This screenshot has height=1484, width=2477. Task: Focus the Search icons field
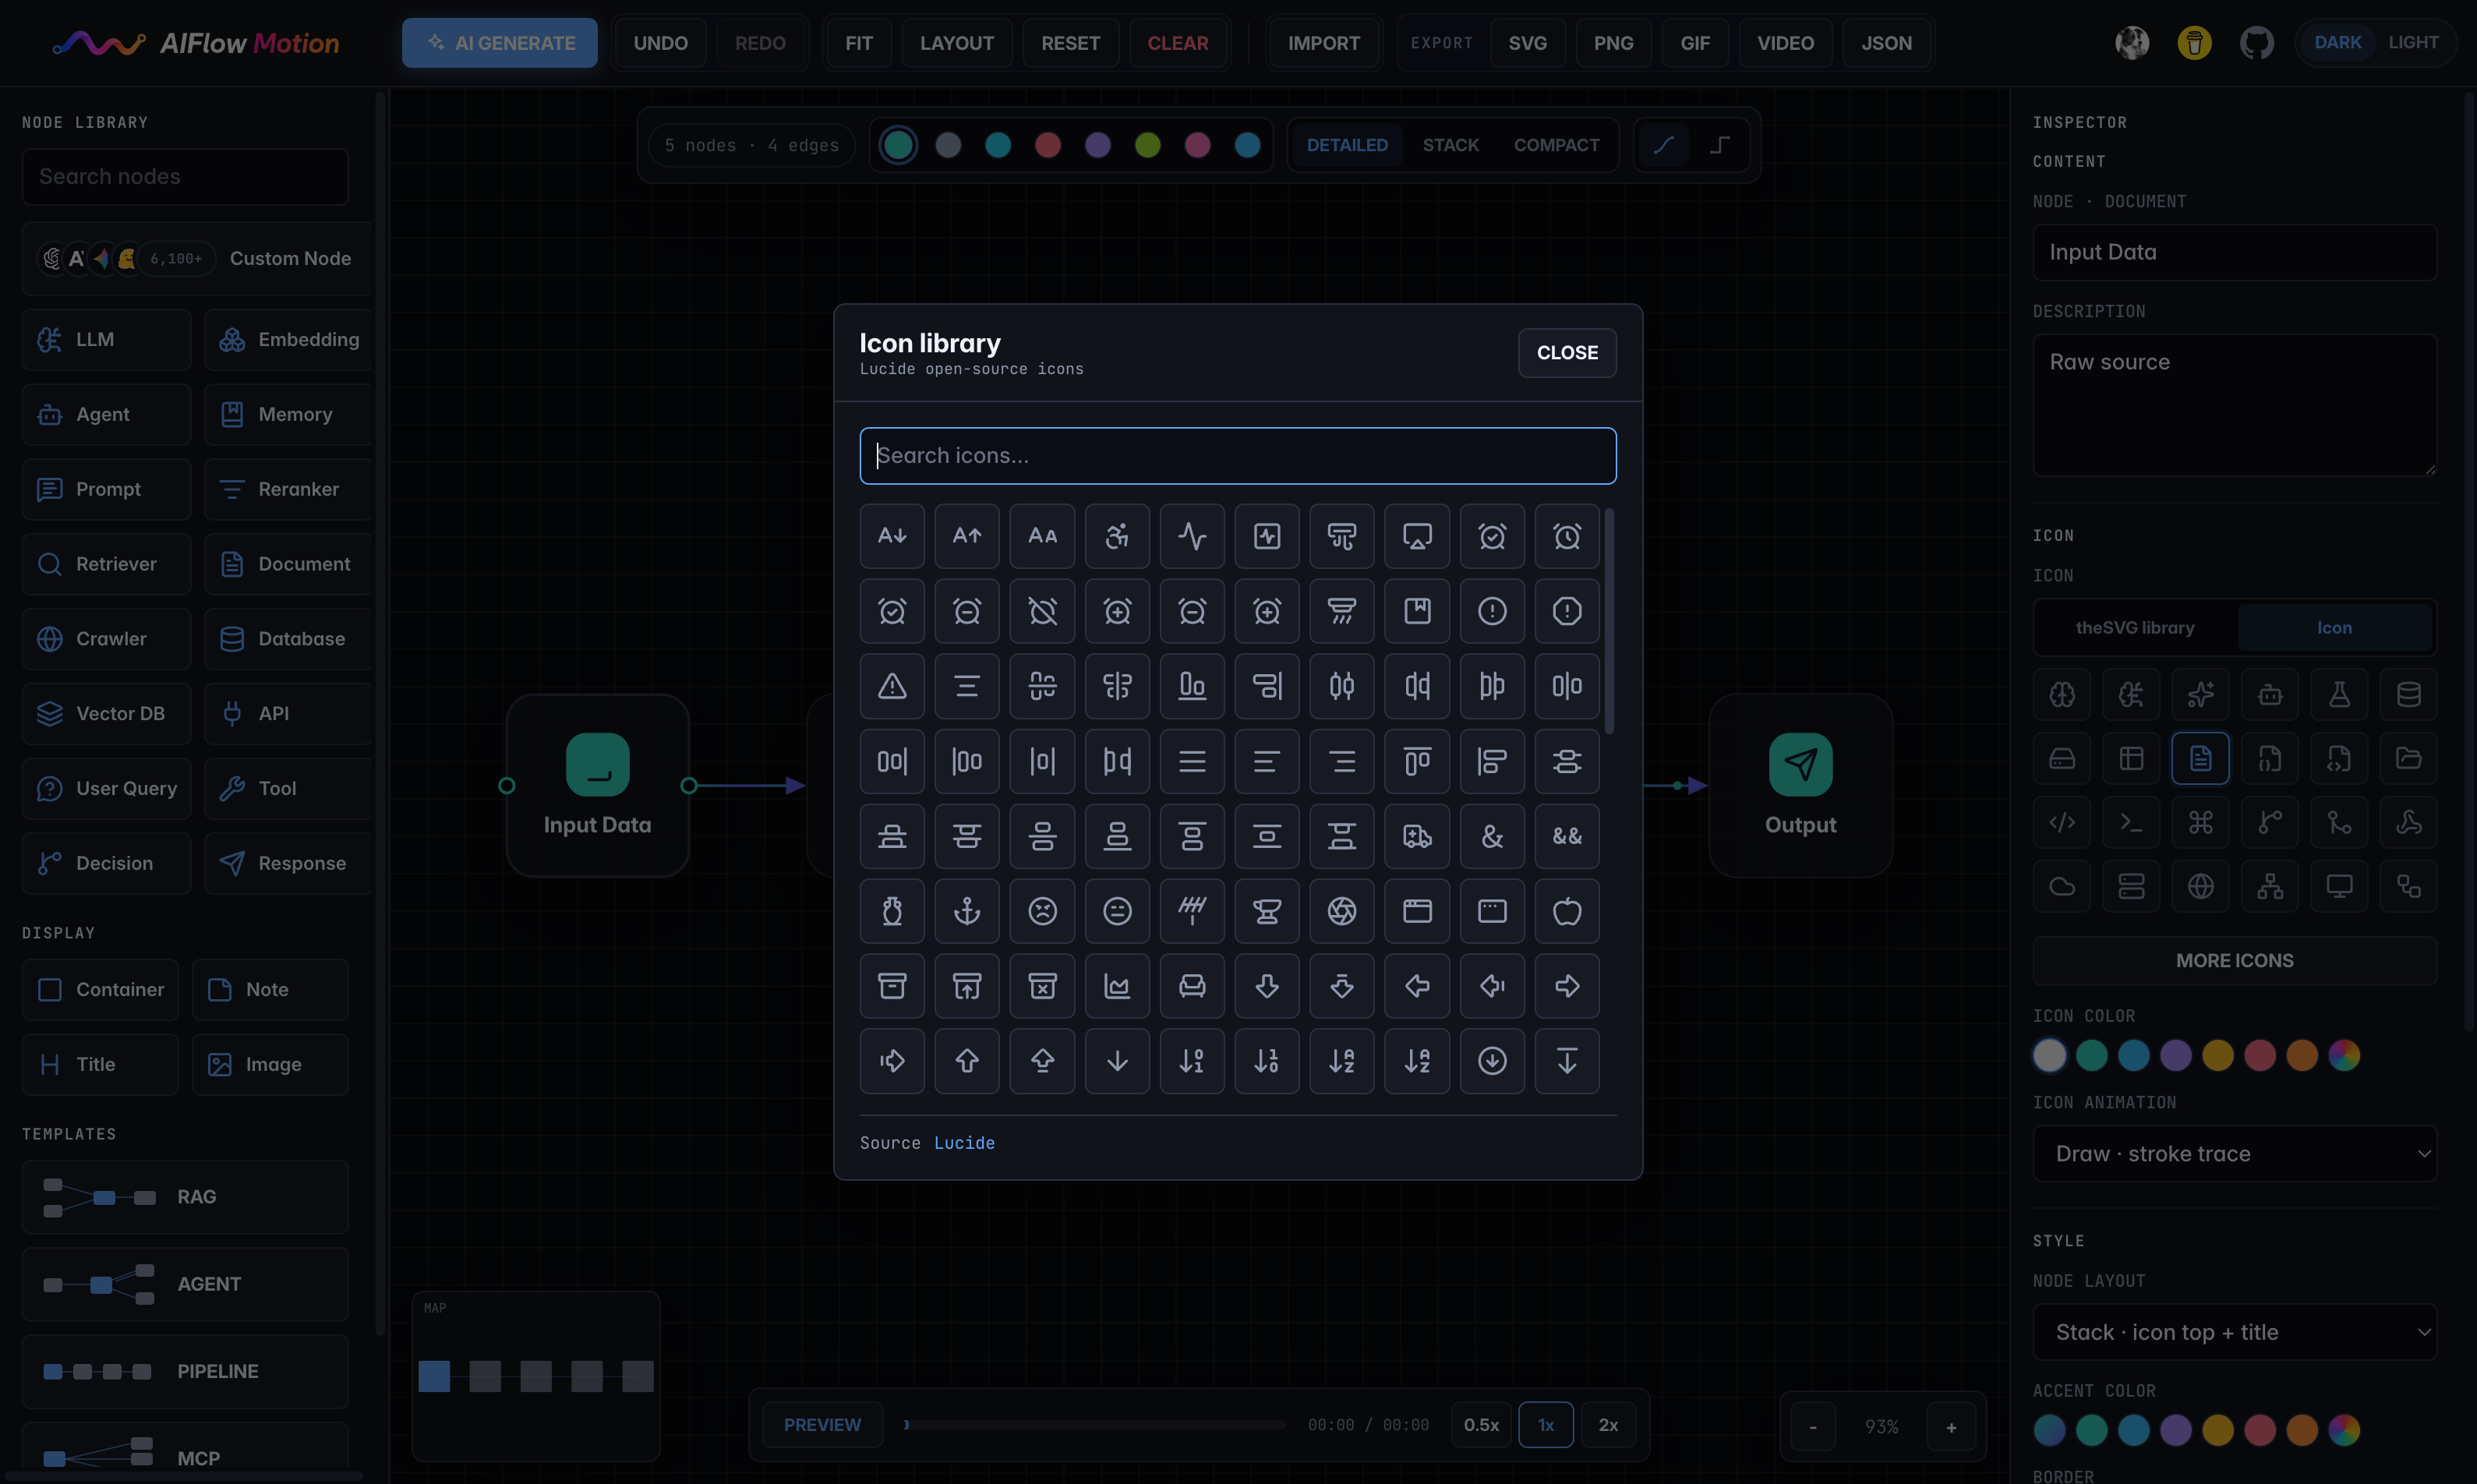1237,455
